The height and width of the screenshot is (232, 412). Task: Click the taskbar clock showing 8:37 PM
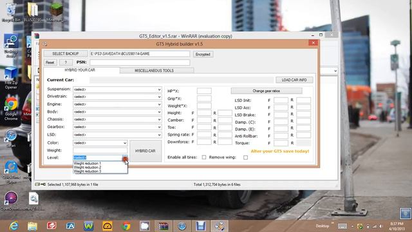[x=397, y=226]
